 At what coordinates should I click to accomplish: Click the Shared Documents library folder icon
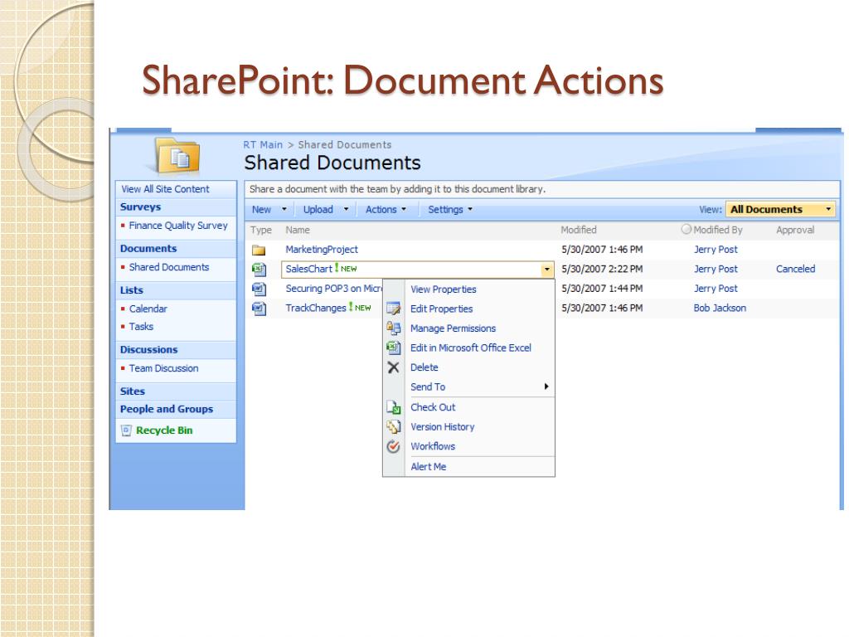pyautogui.click(x=178, y=157)
